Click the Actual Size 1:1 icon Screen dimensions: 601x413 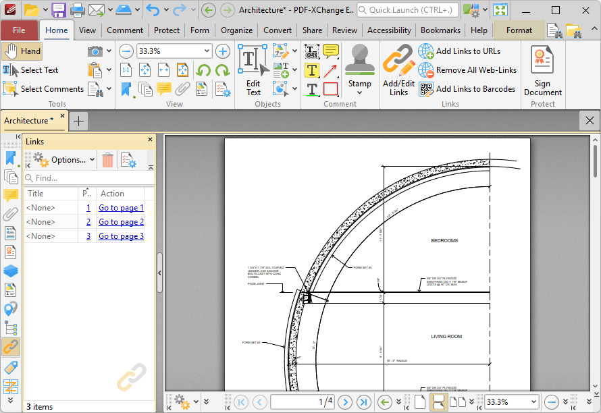coord(126,70)
